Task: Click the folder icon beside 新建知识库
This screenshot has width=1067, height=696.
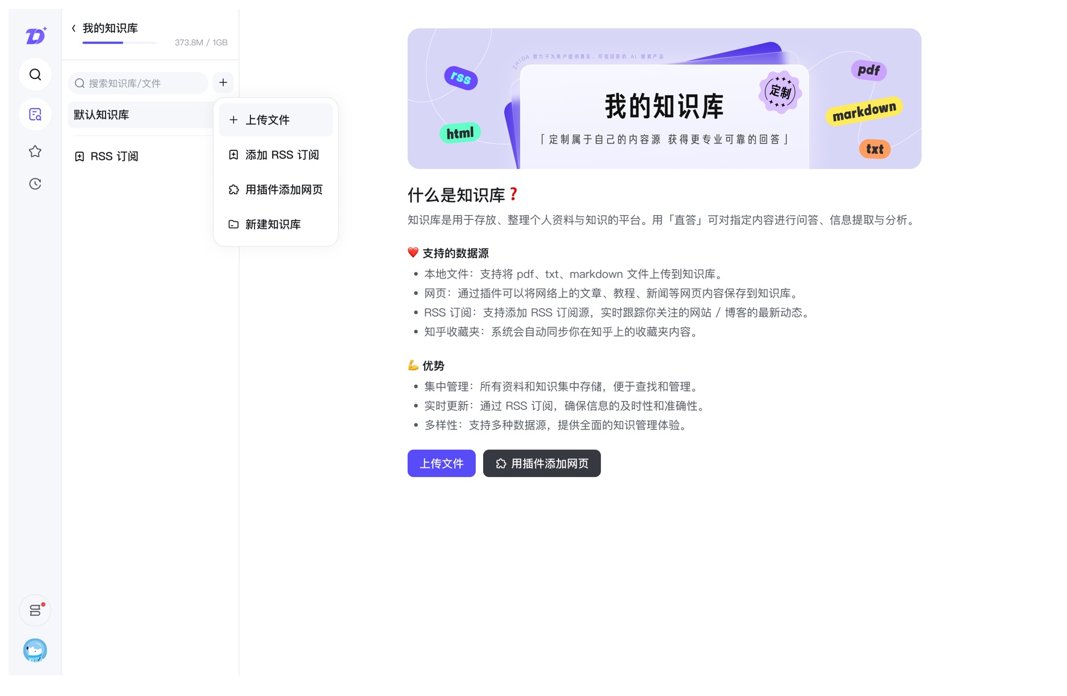Action: pos(233,224)
